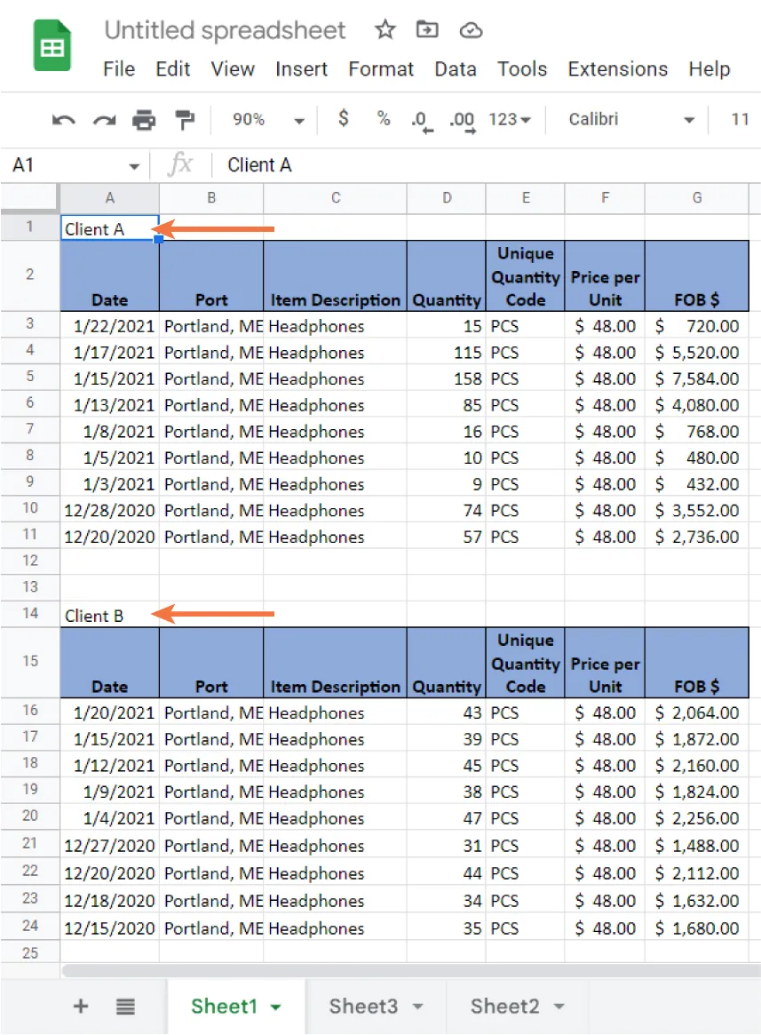This screenshot has width=761, height=1035.
Task: Open the print dialog
Action: (x=144, y=119)
